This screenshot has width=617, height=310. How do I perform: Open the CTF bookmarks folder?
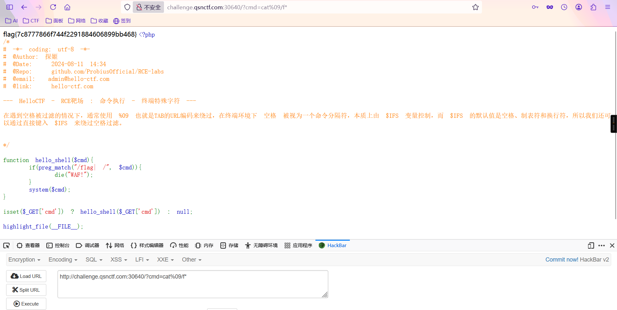coord(31,21)
